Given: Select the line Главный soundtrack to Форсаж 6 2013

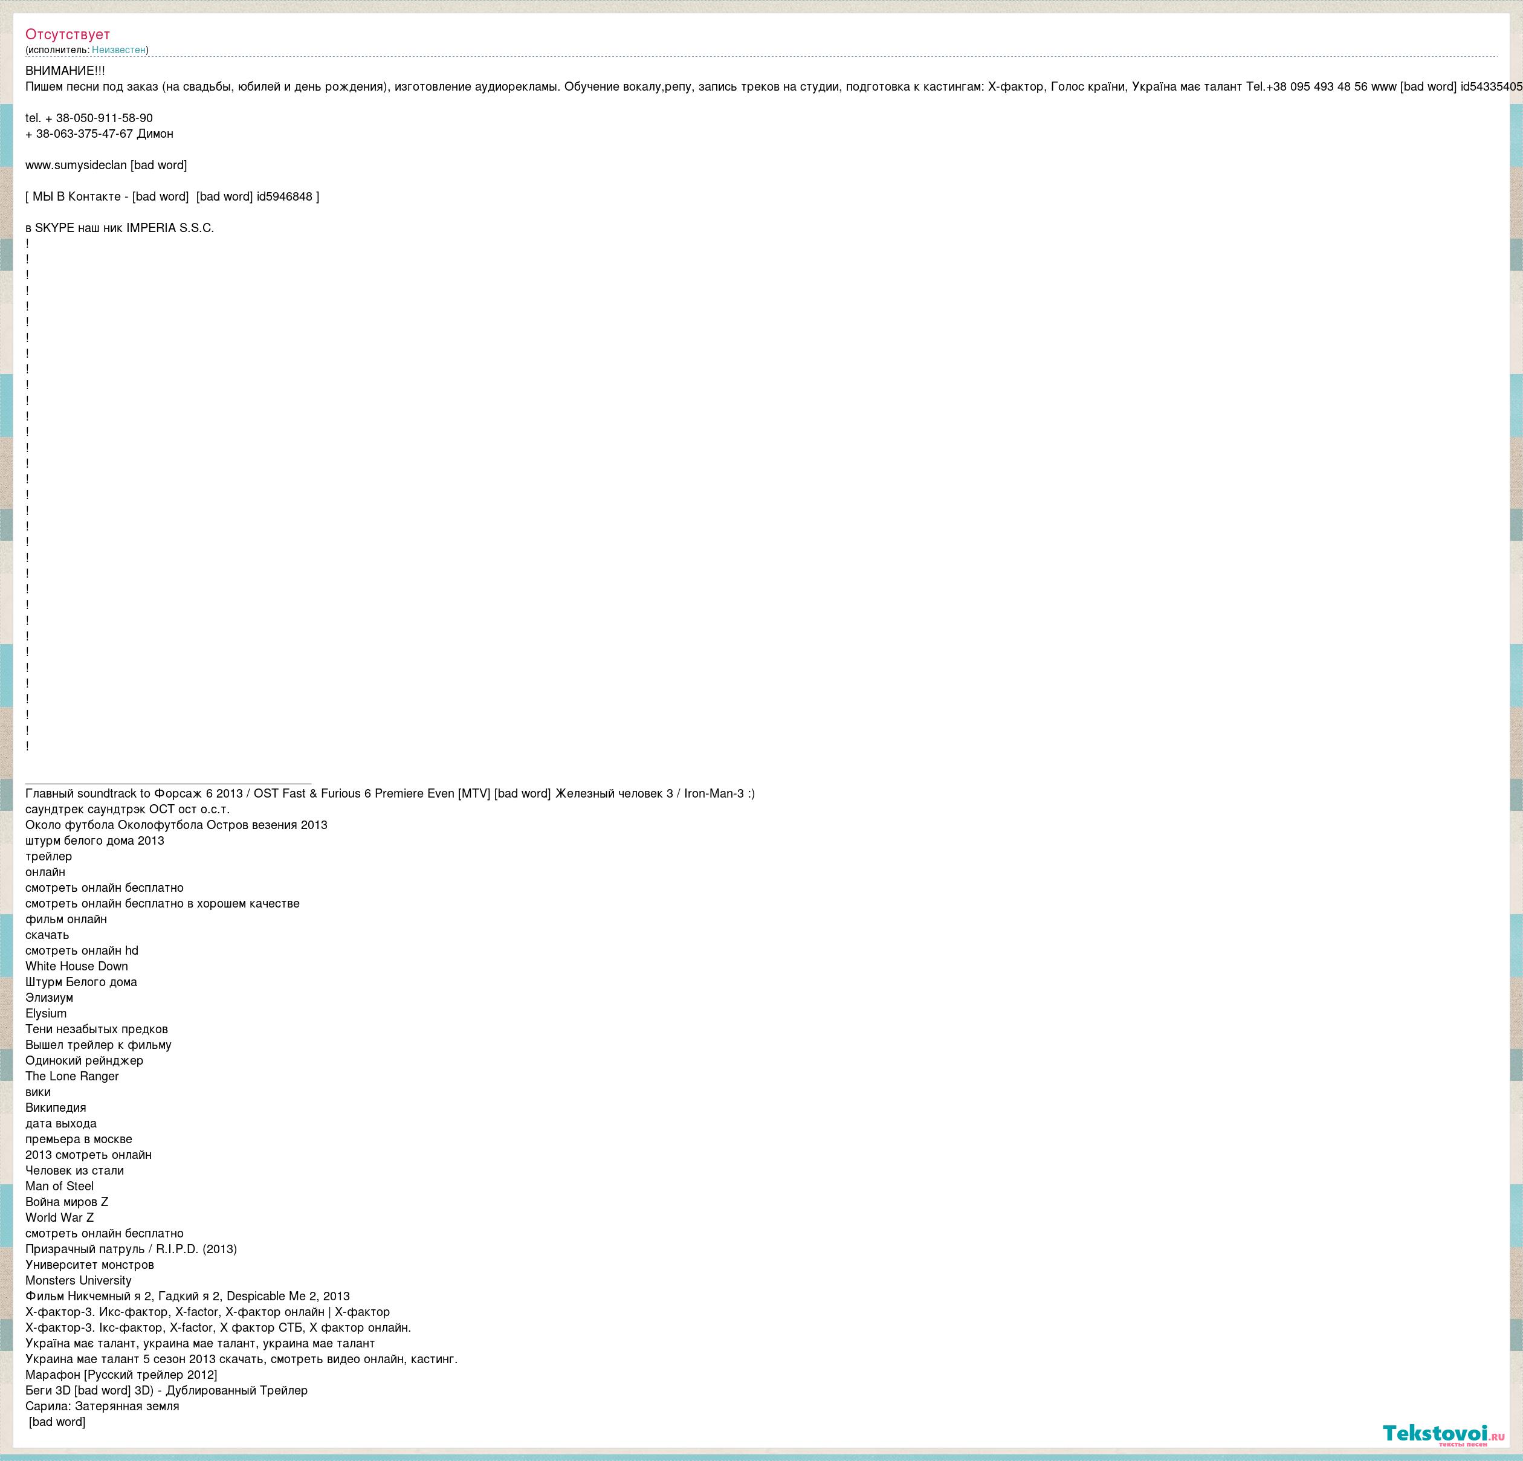Looking at the screenshot, I should pyautogui.click(x=390, y=793).
